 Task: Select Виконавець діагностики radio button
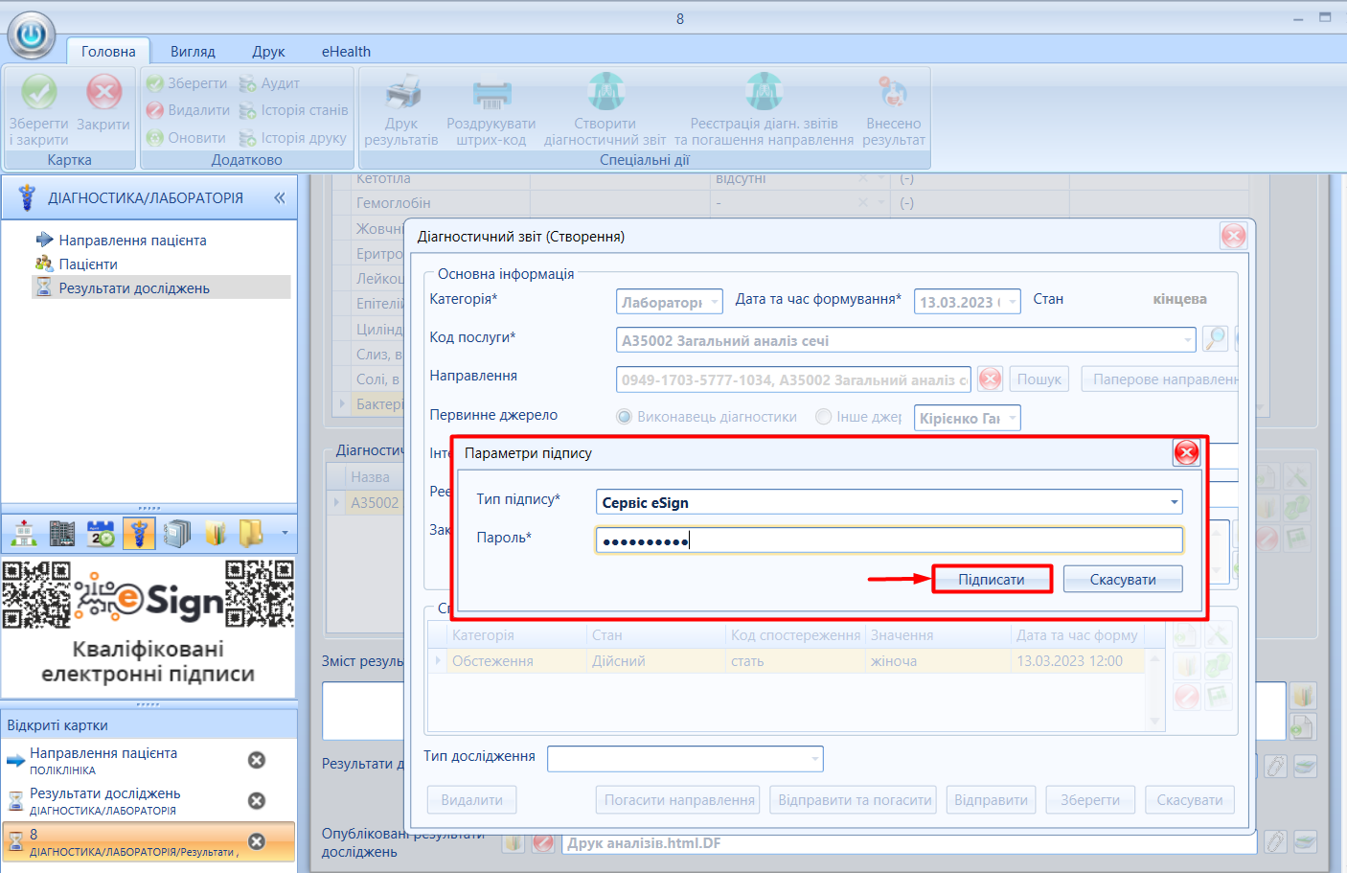(x=625, y=417)
